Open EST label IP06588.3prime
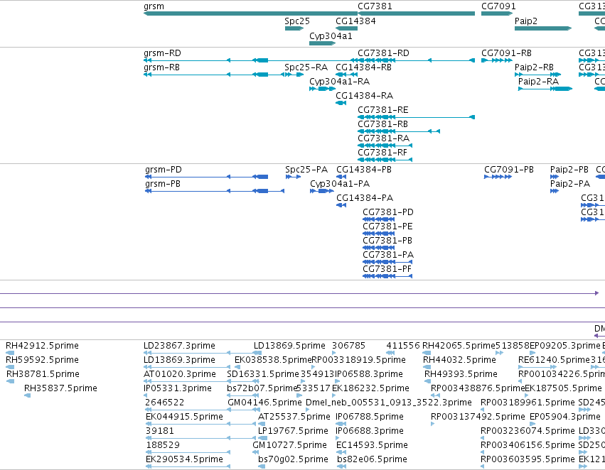Screen dimensions: 605x470 [369, 374]
